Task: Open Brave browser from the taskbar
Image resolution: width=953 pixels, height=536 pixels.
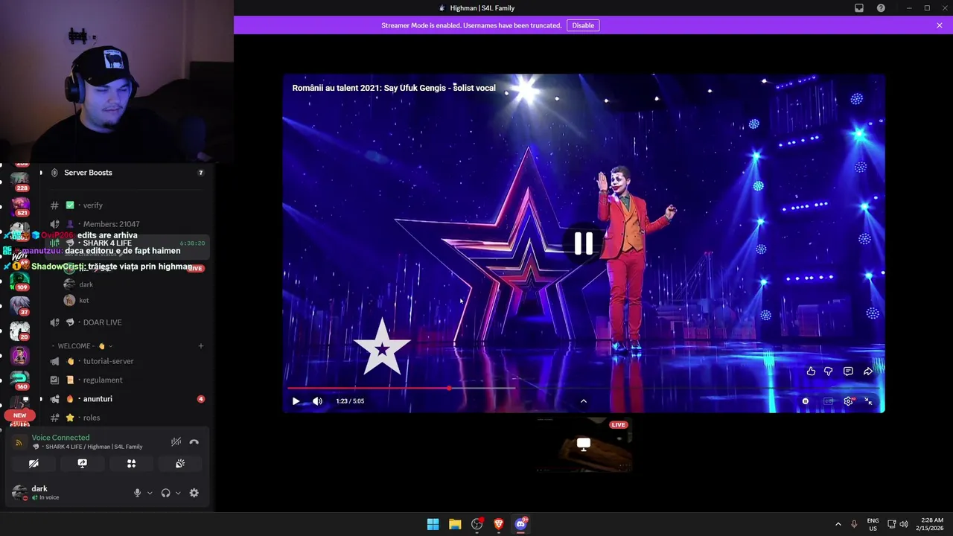Action: tap(499, 524)
